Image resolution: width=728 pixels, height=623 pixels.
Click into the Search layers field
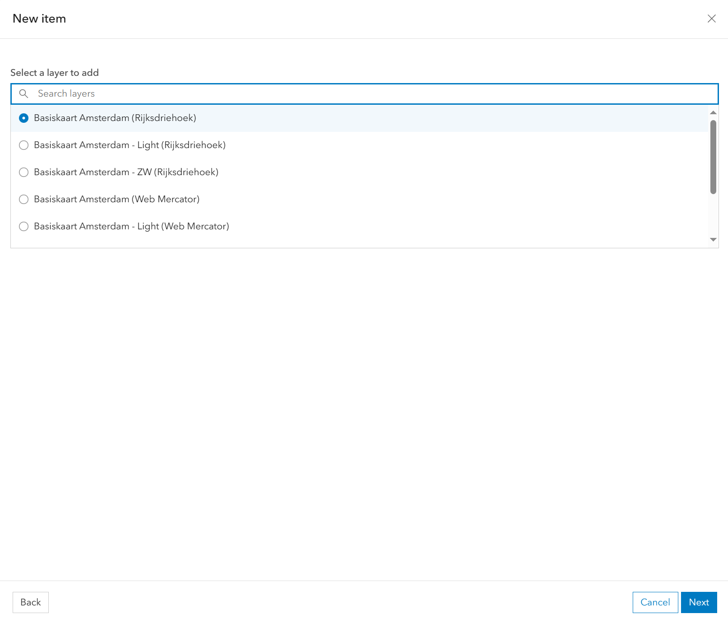point(181,94)
